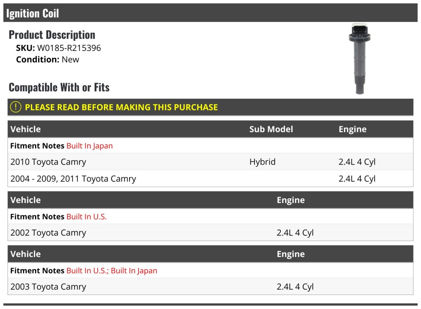Click the Sub Model column header
This screenshot has height=309, width=421.
pyautogui.click(x=271, y=129)
